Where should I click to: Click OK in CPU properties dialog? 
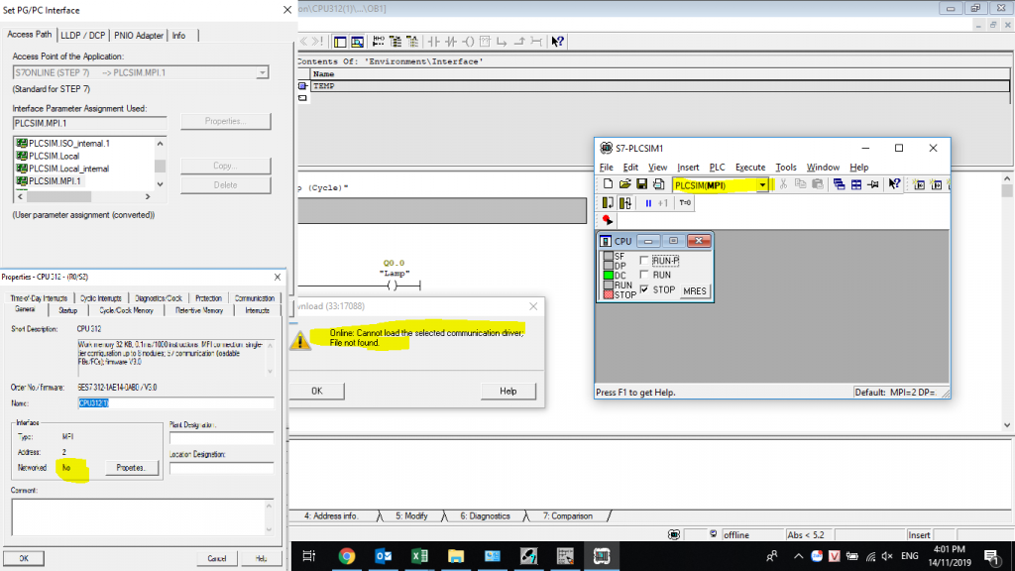click(x=24, y=558)
